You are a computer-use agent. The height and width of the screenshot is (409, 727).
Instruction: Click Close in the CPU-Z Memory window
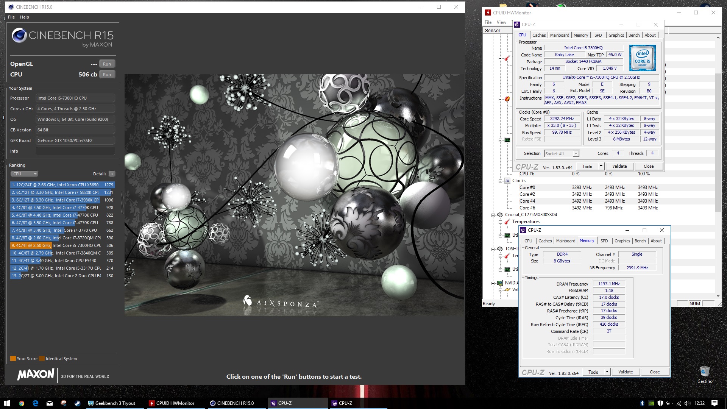[x=655, y=372]
